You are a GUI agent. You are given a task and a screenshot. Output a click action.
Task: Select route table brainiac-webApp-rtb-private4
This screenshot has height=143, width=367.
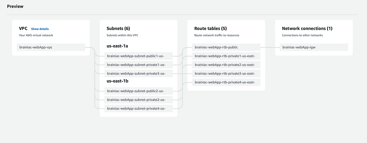(226, 82)
